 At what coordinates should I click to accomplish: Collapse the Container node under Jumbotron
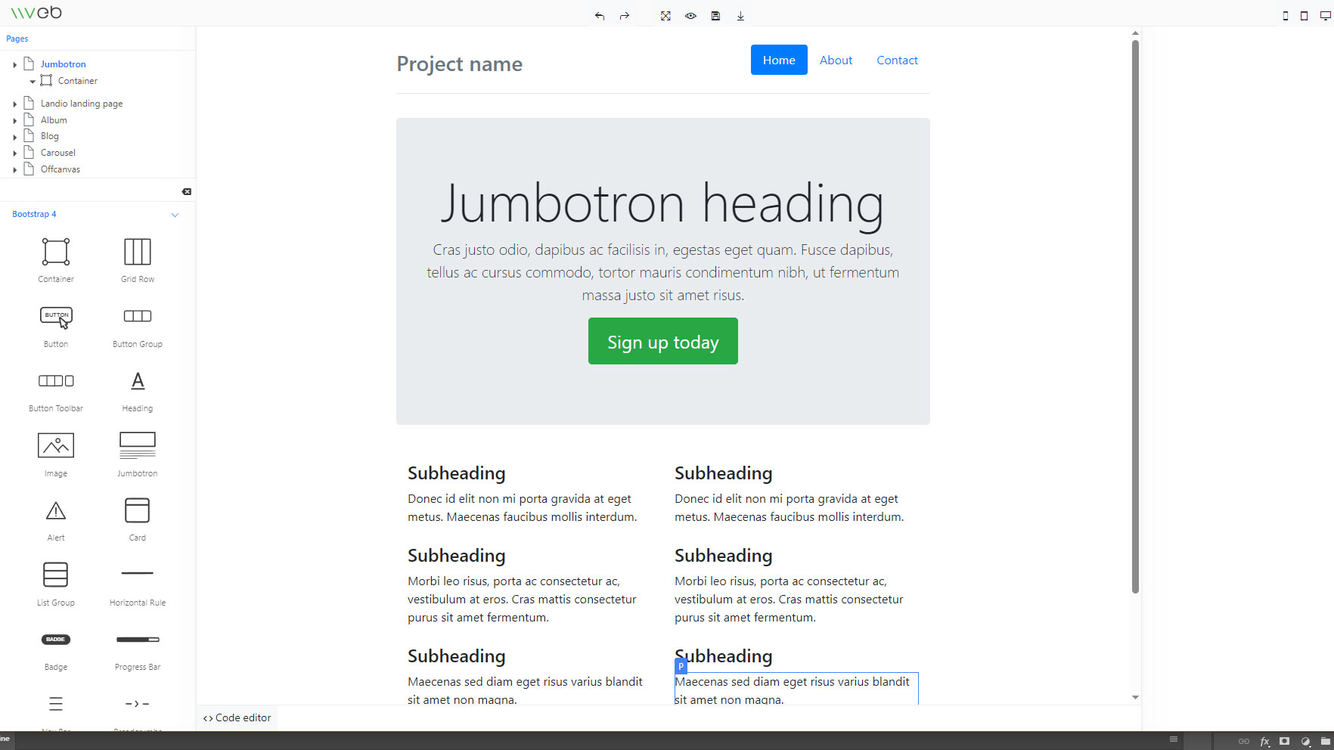click(33, 82)
